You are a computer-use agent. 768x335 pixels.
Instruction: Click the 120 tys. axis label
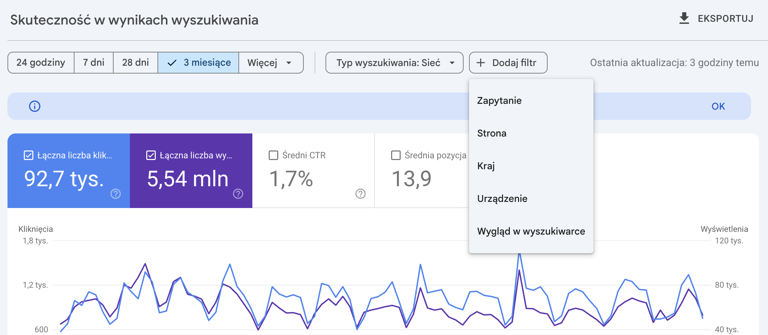[729, 241]
